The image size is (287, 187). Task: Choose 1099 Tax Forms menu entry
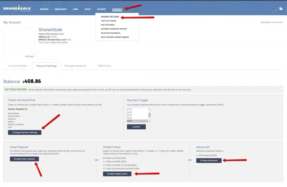point(108,21)
